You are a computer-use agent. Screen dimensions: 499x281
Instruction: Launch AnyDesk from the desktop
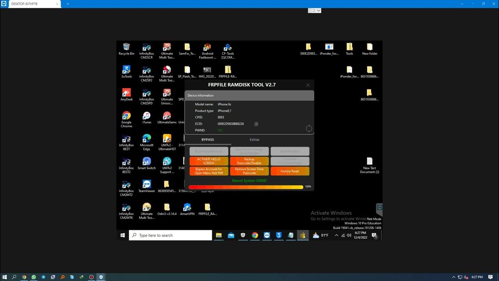(126, 95)
